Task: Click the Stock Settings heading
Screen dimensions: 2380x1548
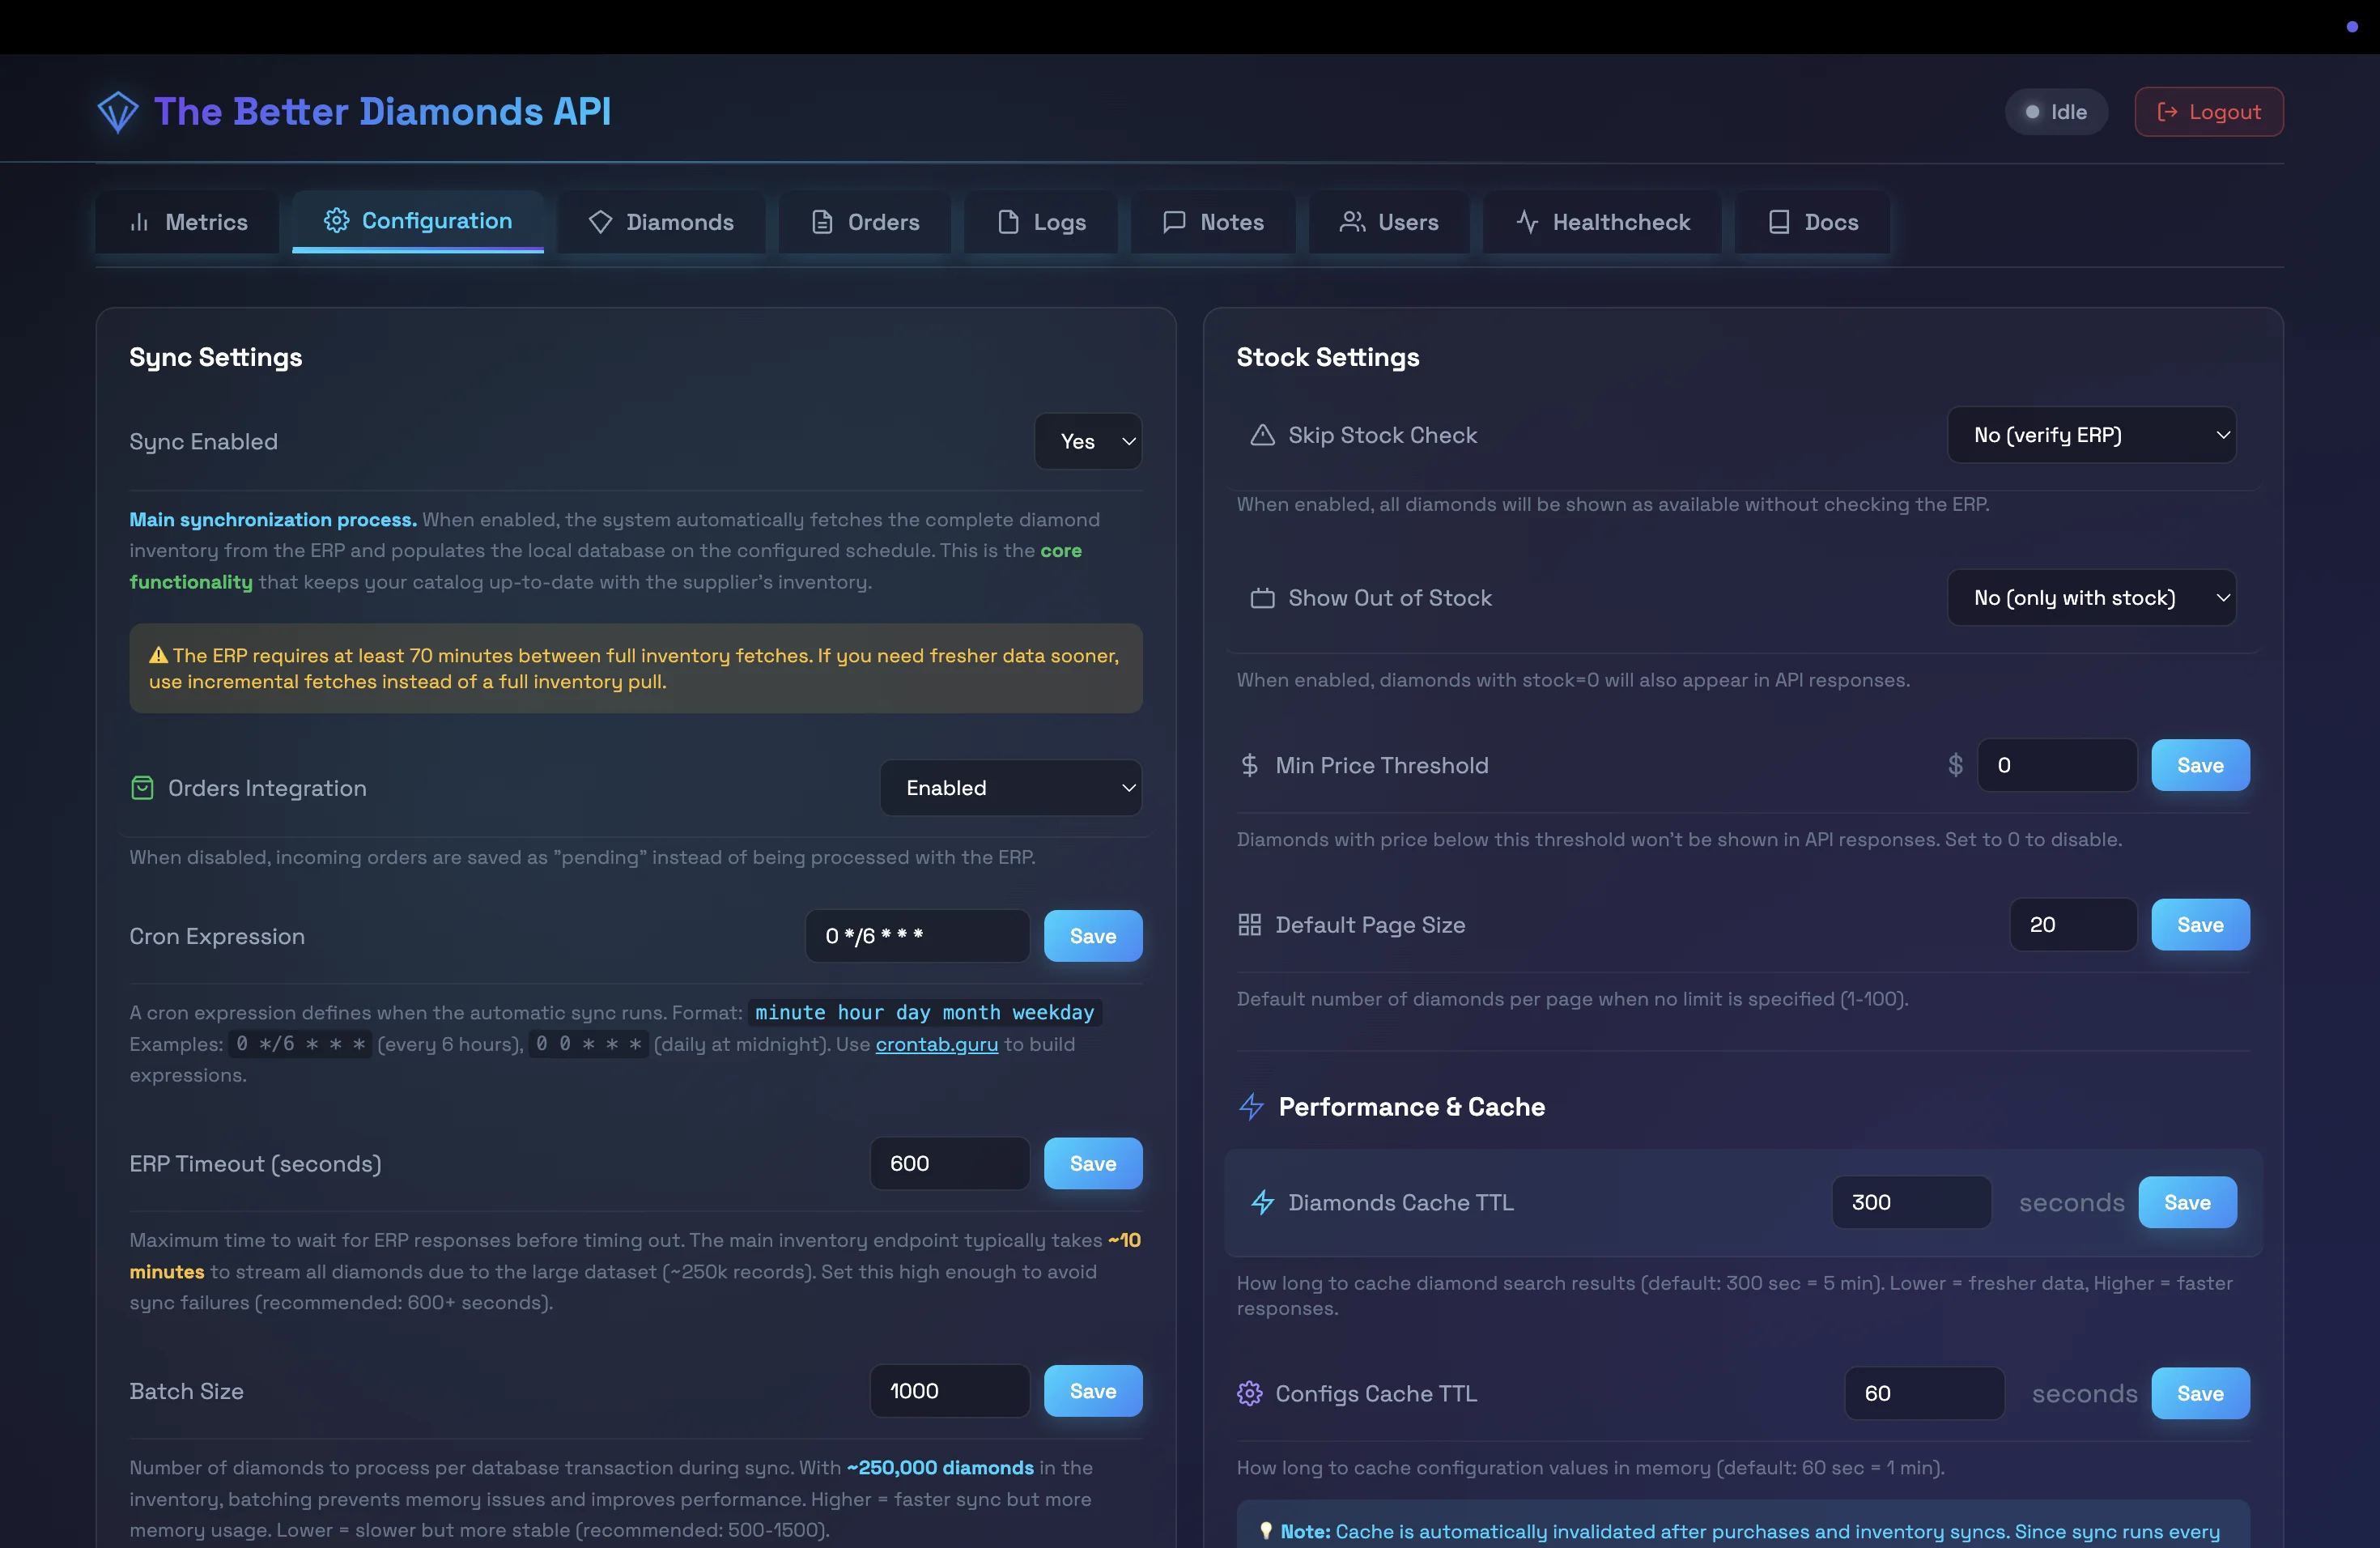Action: (1327, 357)
